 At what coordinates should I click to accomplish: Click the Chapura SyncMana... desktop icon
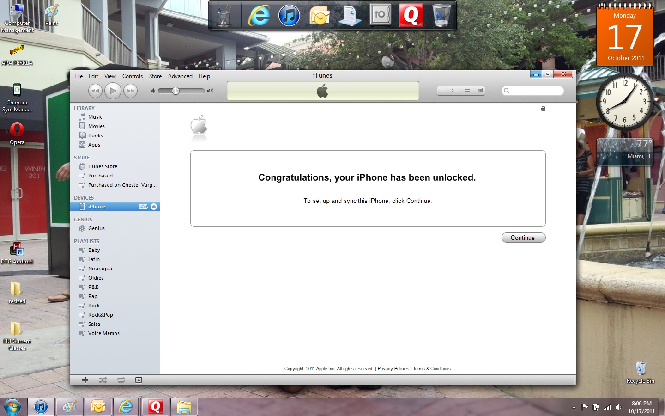[17, 98]
